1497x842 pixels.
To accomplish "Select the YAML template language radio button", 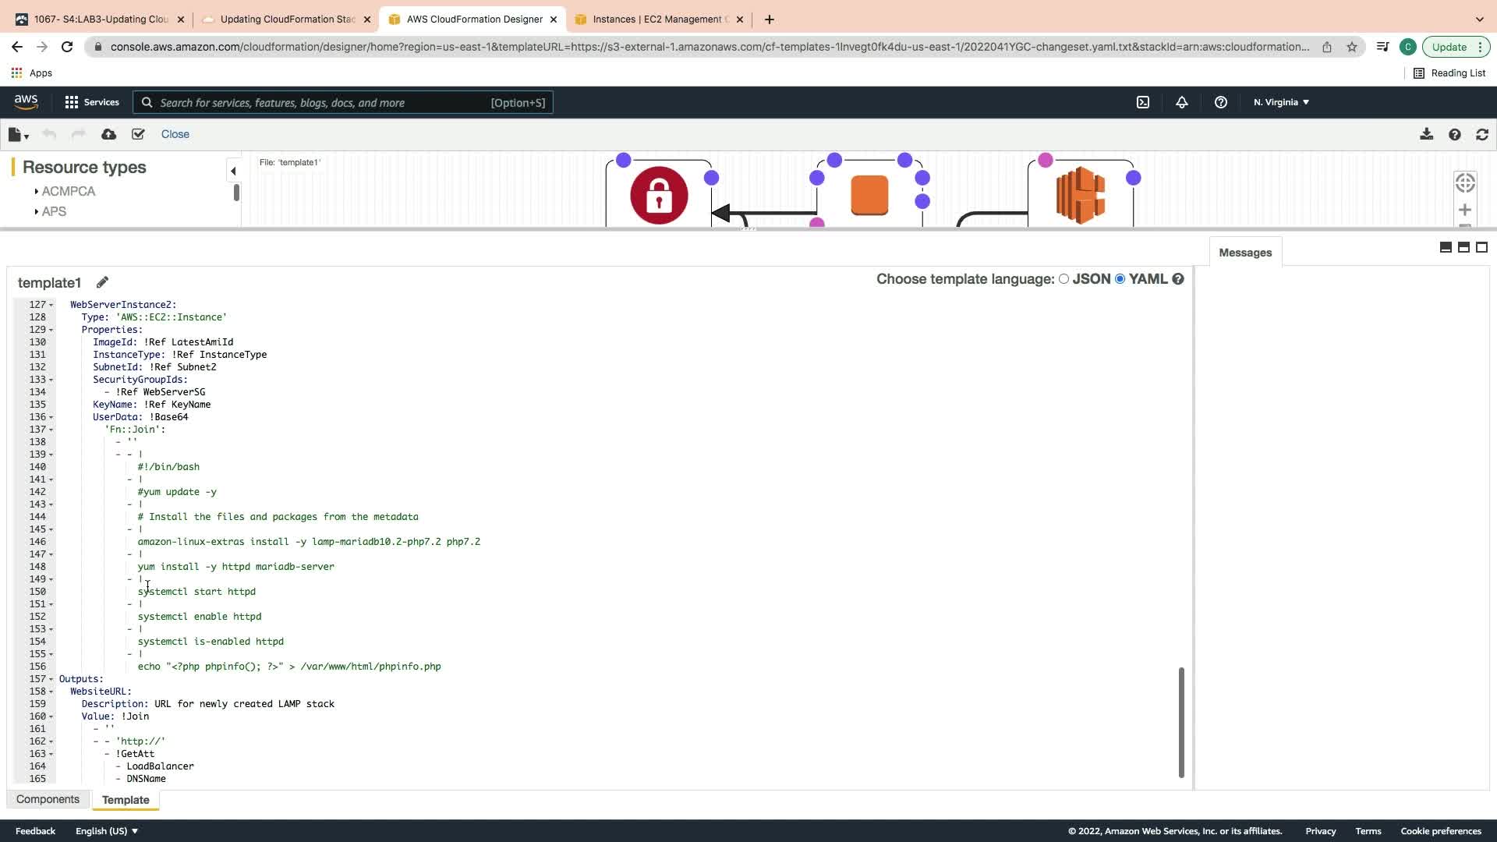I will (1120, 279).
